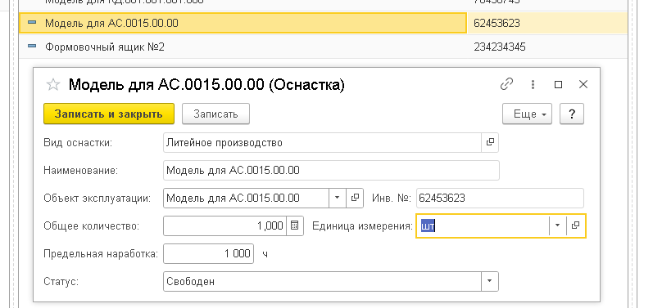Click the Инв. № field 62453623
The width and height of the screenshot is (653, 308).
pos(500,198)
